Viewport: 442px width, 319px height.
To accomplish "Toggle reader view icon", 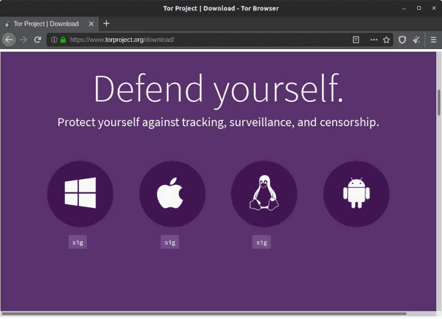I will (x=356, y=40).
